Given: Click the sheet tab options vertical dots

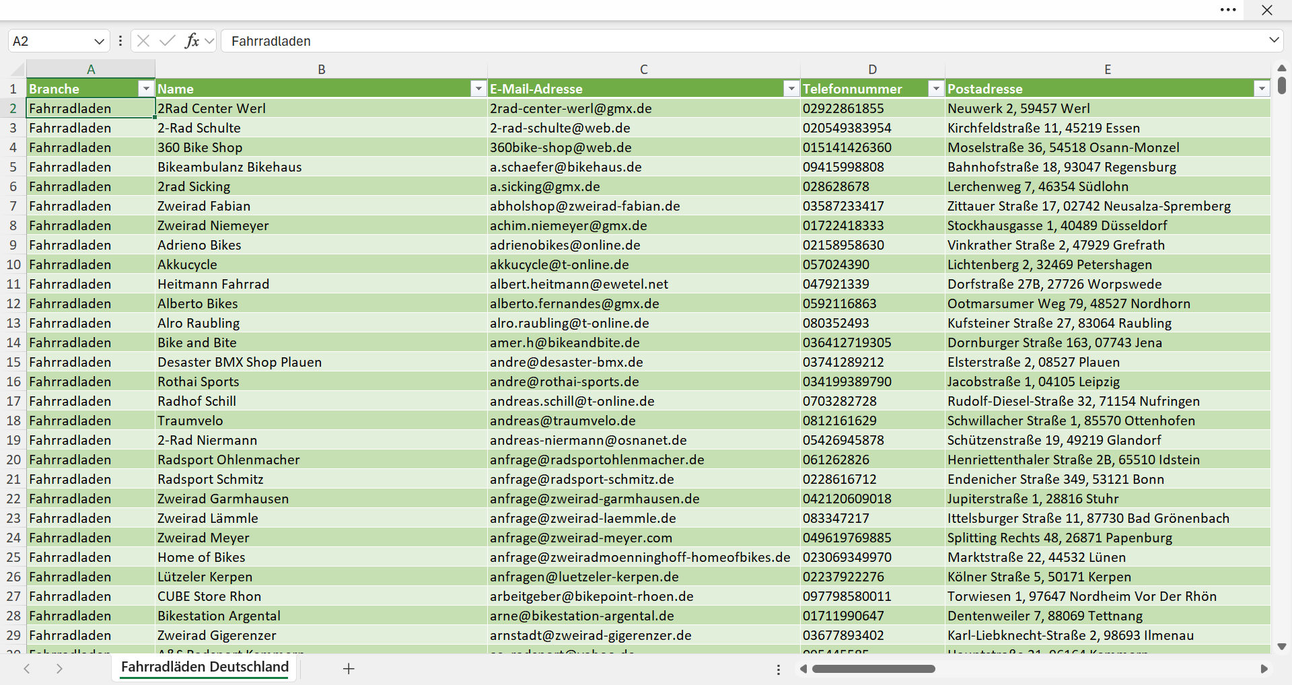Looking at the screenshot, I should 779,670.
